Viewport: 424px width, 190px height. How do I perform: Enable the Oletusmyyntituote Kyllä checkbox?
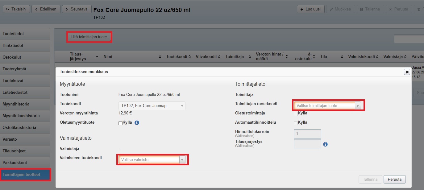click(121, 123)
